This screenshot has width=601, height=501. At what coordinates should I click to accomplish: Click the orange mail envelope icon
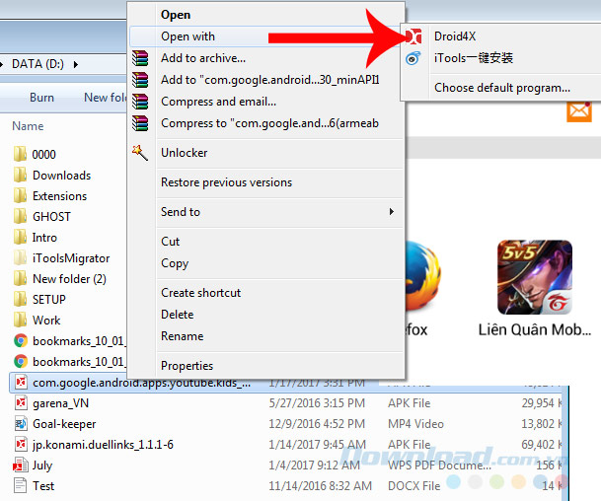pos(579,111)
